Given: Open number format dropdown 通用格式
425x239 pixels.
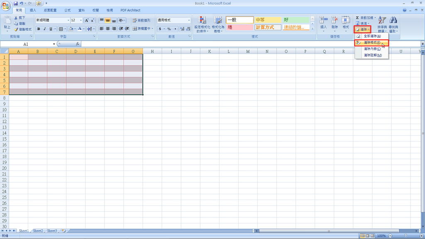Looking at the screenshot, I should [189, 20].
